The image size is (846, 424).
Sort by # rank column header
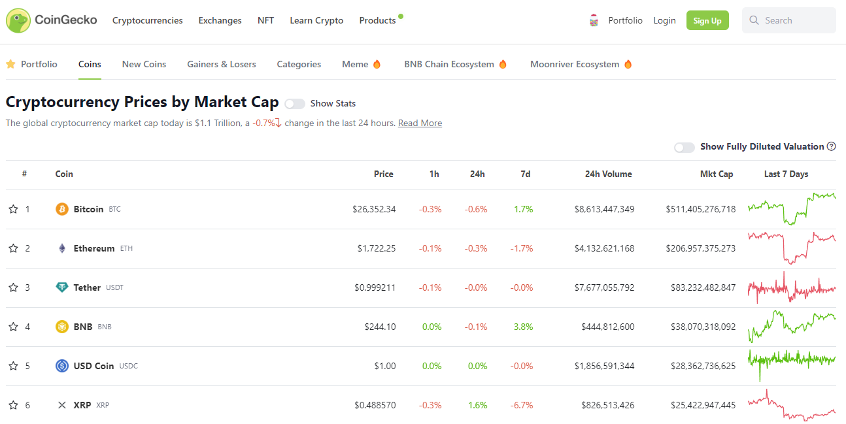tap(24, 174)
